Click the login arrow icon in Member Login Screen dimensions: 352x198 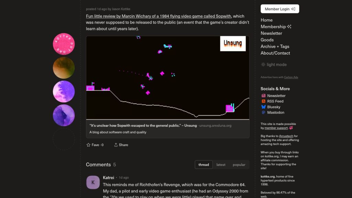pos(293,9)
